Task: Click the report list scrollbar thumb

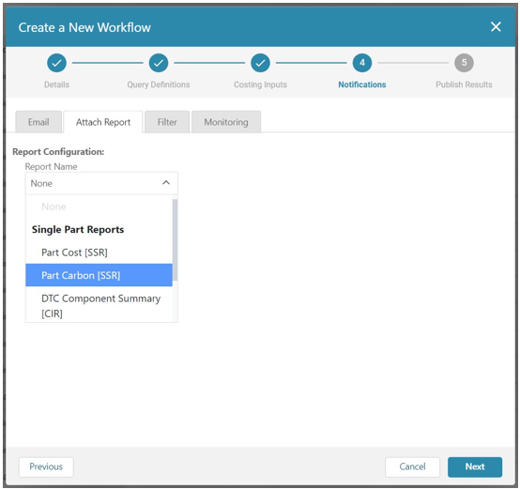Action: point(175,239)
